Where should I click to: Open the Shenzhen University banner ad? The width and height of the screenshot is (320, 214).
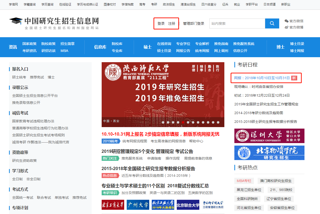[269, 136]
